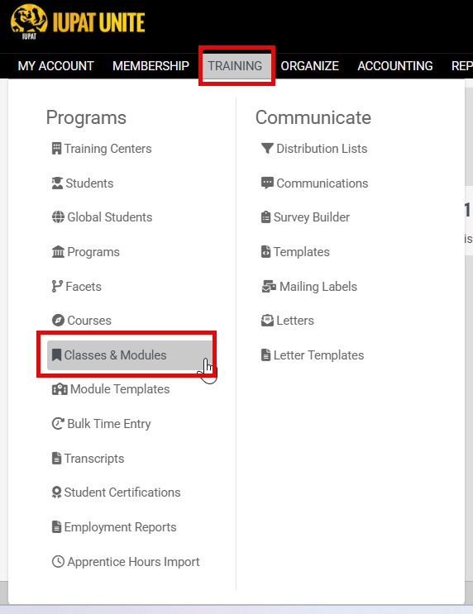473x614 pixels.
Task: Click the Distribution Lists funnel icon
Action: tap(267, 149)
